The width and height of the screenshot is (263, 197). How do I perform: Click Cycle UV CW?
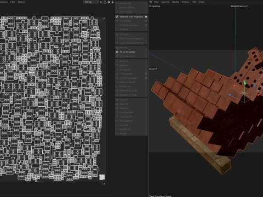pos(131,117)
